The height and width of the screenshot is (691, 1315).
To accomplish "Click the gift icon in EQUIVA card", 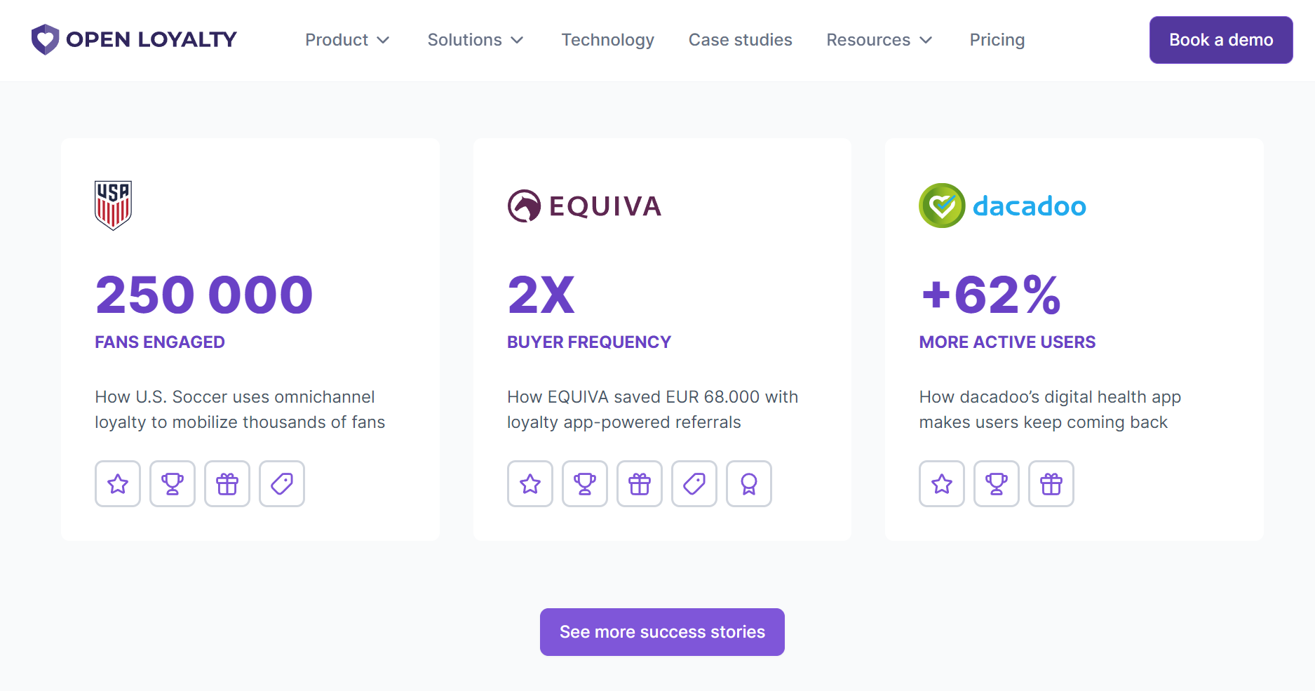I will [x=640, y=483].
